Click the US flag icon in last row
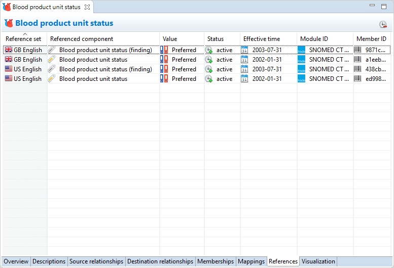The image size is (394, 268). point(9,79)
